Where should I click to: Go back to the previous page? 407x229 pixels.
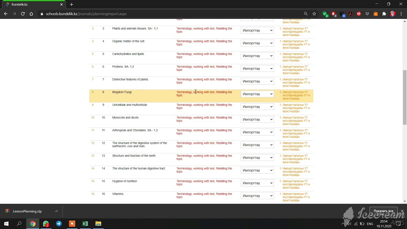click(6, 14)
